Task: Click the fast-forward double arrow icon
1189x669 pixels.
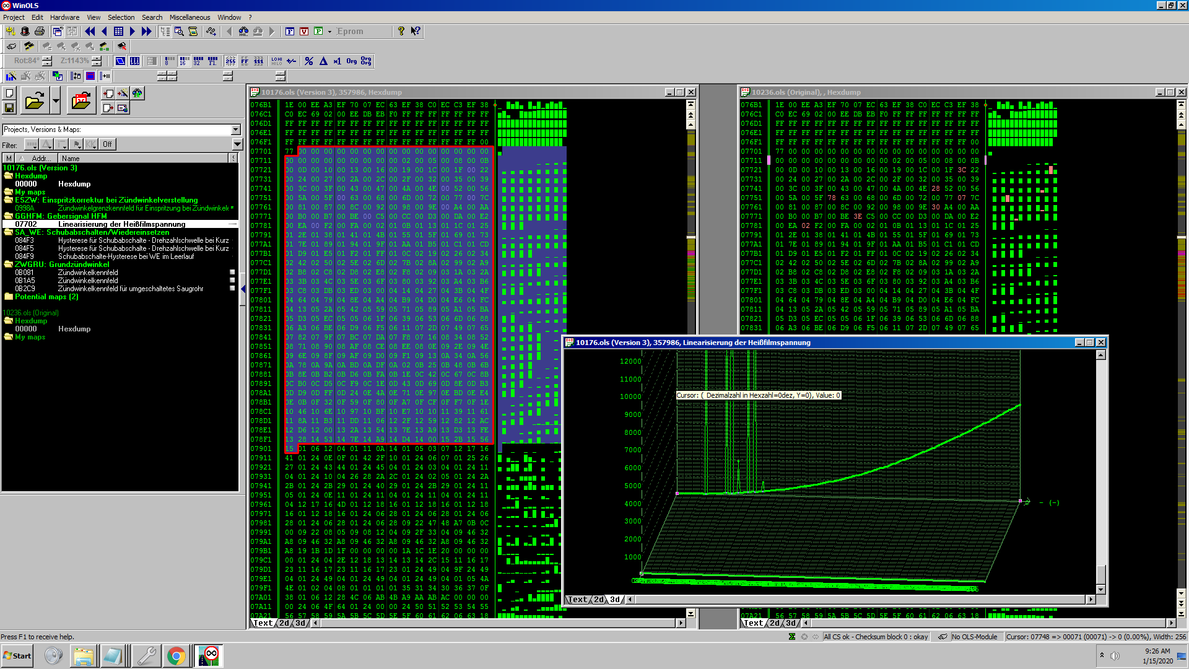Action: [146, 31]
